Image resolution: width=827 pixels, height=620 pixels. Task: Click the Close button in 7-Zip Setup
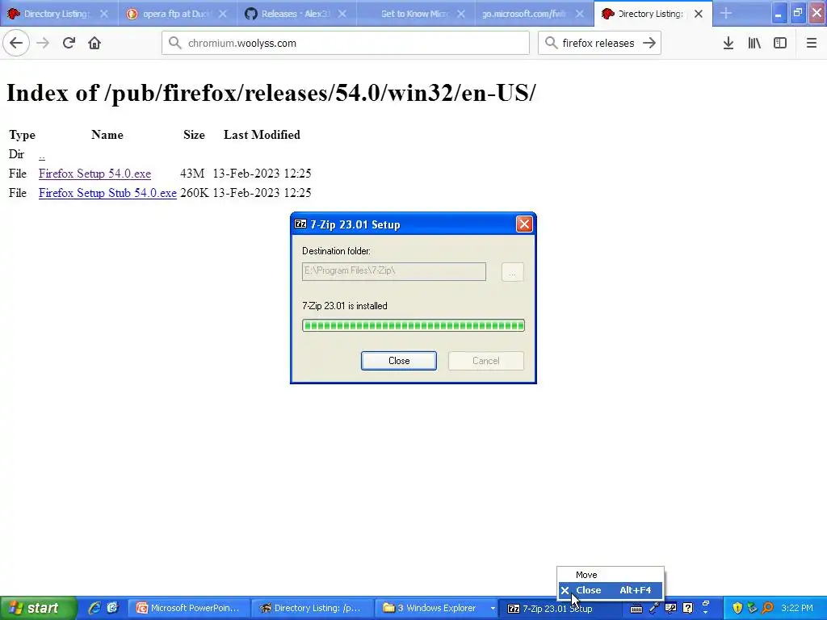399,361
